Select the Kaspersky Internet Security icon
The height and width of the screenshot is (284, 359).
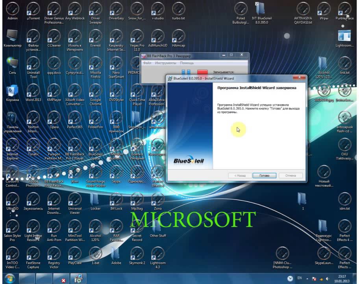pyautogui.click(x=116, y=40)
